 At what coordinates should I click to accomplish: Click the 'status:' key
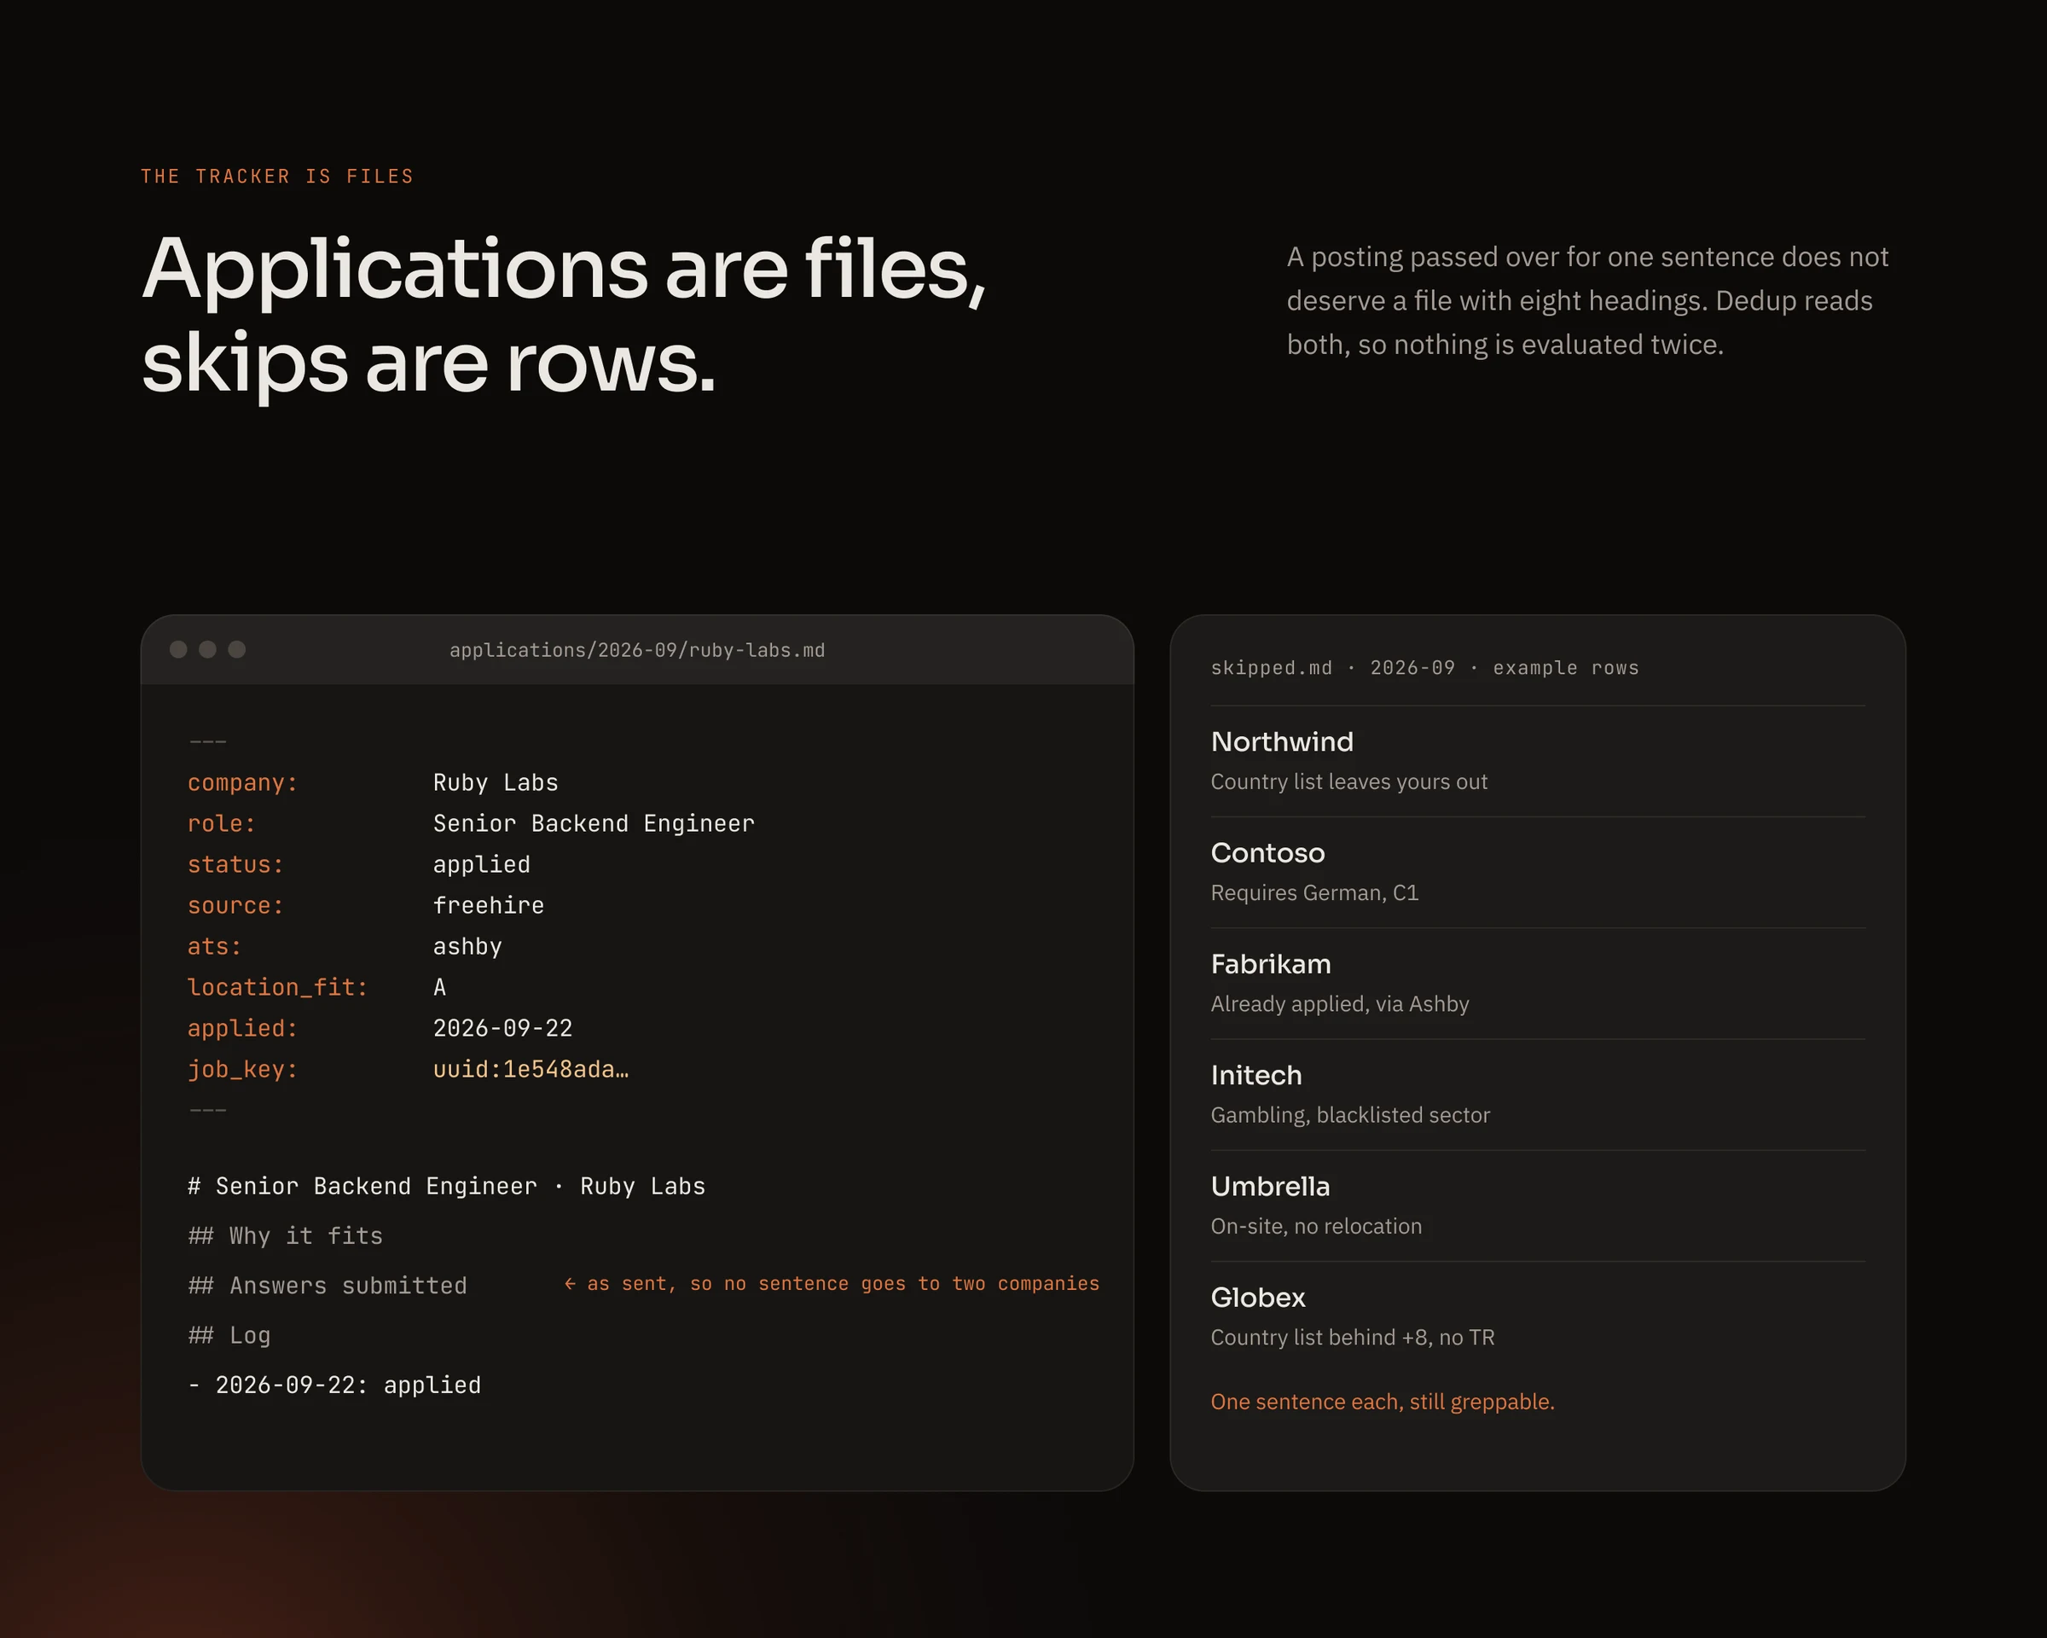tap(235, 865)
